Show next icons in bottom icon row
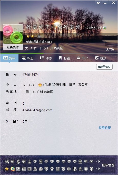Image resolution: width=118 pixels, height=175 pixels. (x=99, y=169)
